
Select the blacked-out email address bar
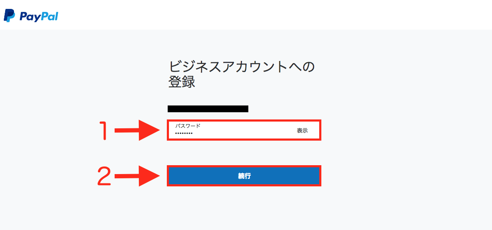click(208, 109)
